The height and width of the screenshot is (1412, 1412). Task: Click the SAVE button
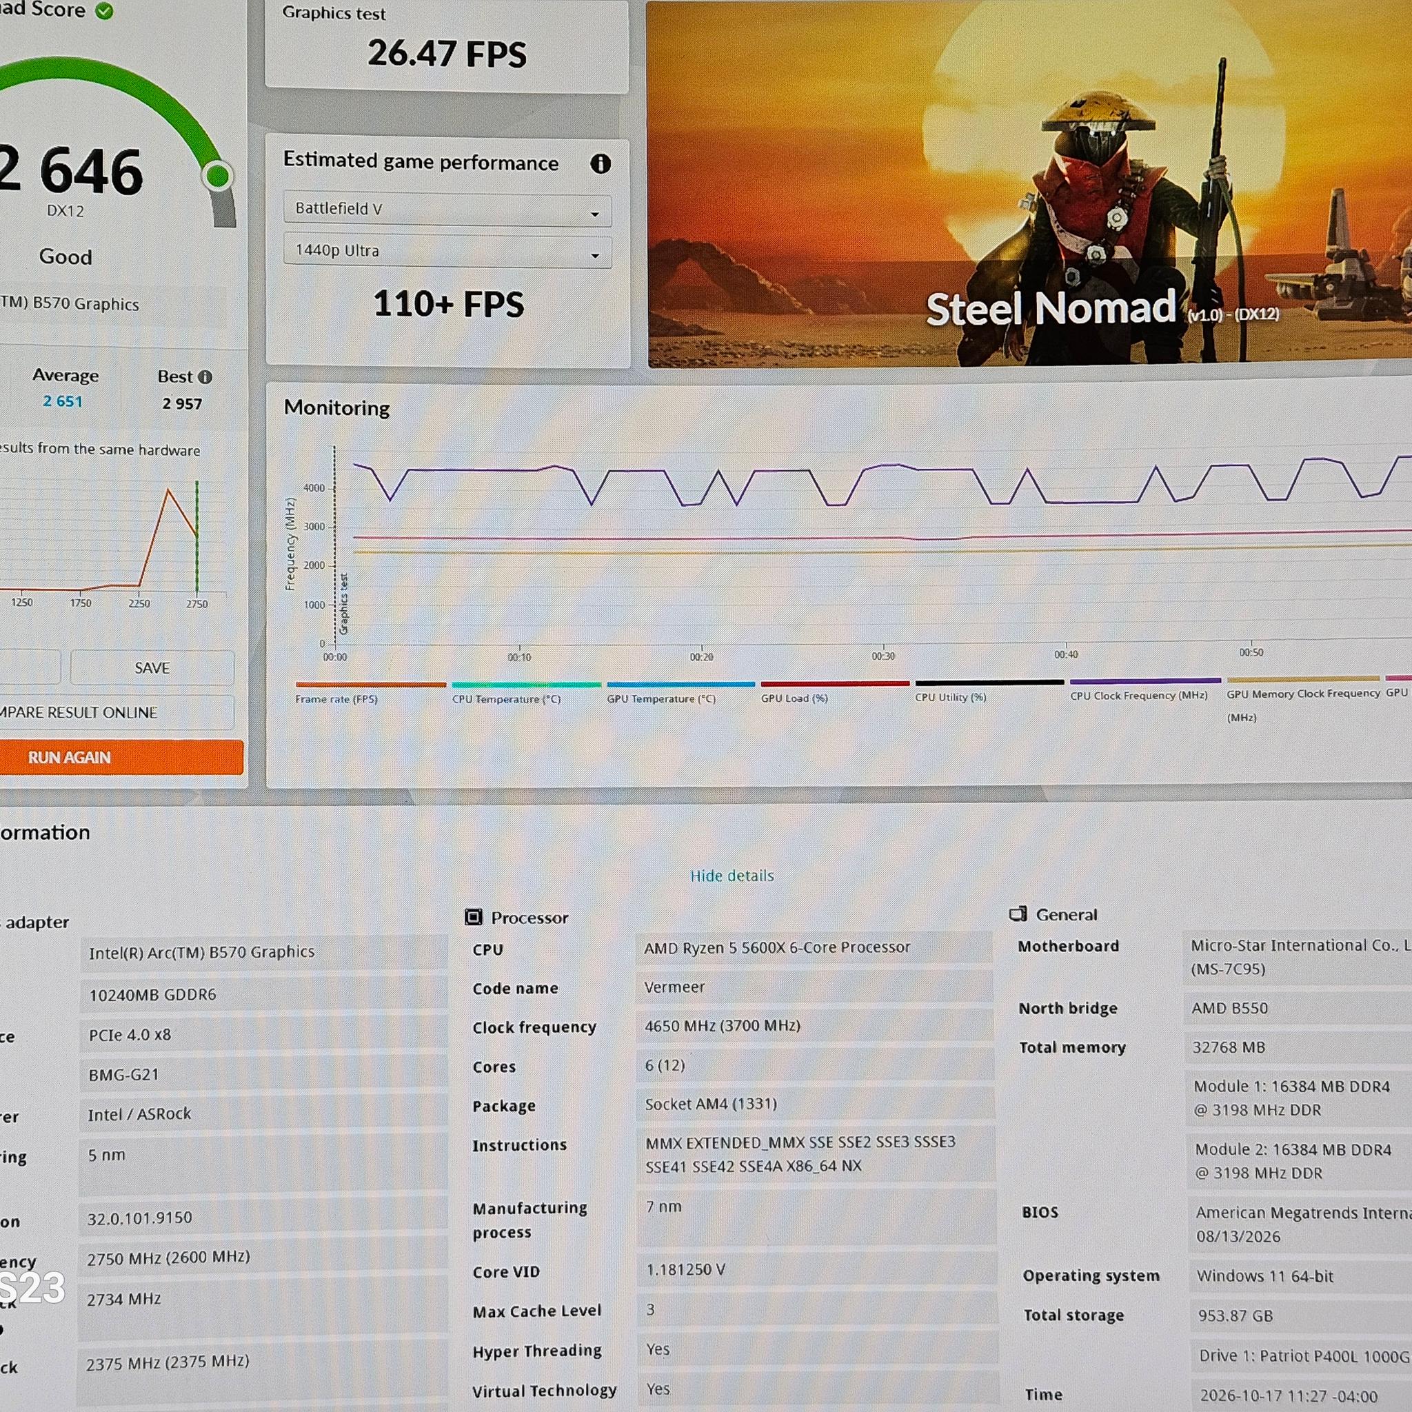point(152,668)
